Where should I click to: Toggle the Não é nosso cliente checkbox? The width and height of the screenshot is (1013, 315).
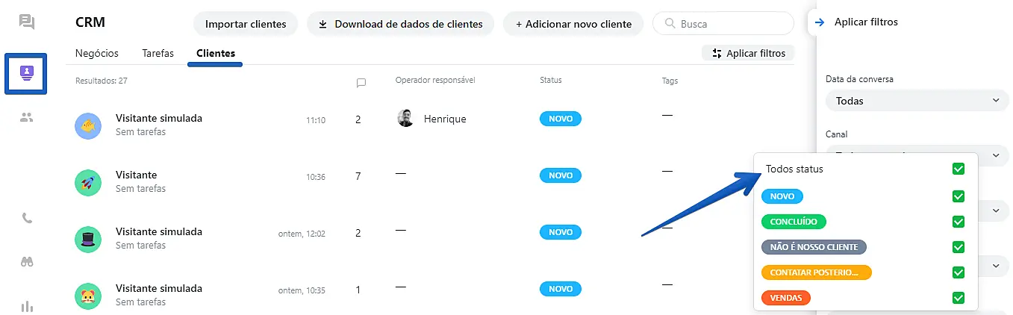click(x=959, y=247)
